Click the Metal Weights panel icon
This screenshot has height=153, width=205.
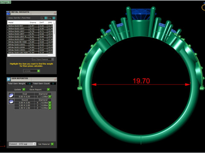(x=8, y=13)
